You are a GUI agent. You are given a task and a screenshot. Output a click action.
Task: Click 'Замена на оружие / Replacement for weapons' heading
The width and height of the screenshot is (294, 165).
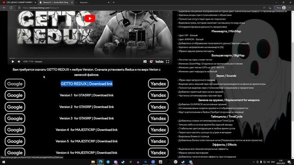click(x=229, y=100)
